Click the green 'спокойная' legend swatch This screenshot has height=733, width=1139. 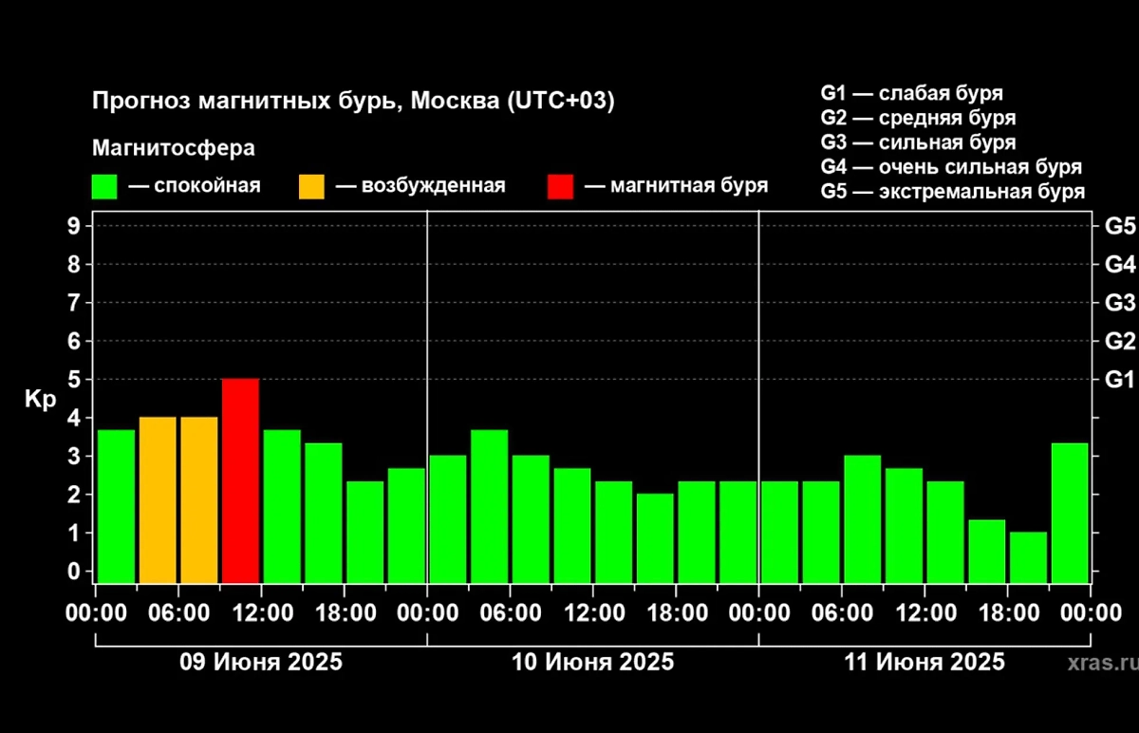coord(104,186)
